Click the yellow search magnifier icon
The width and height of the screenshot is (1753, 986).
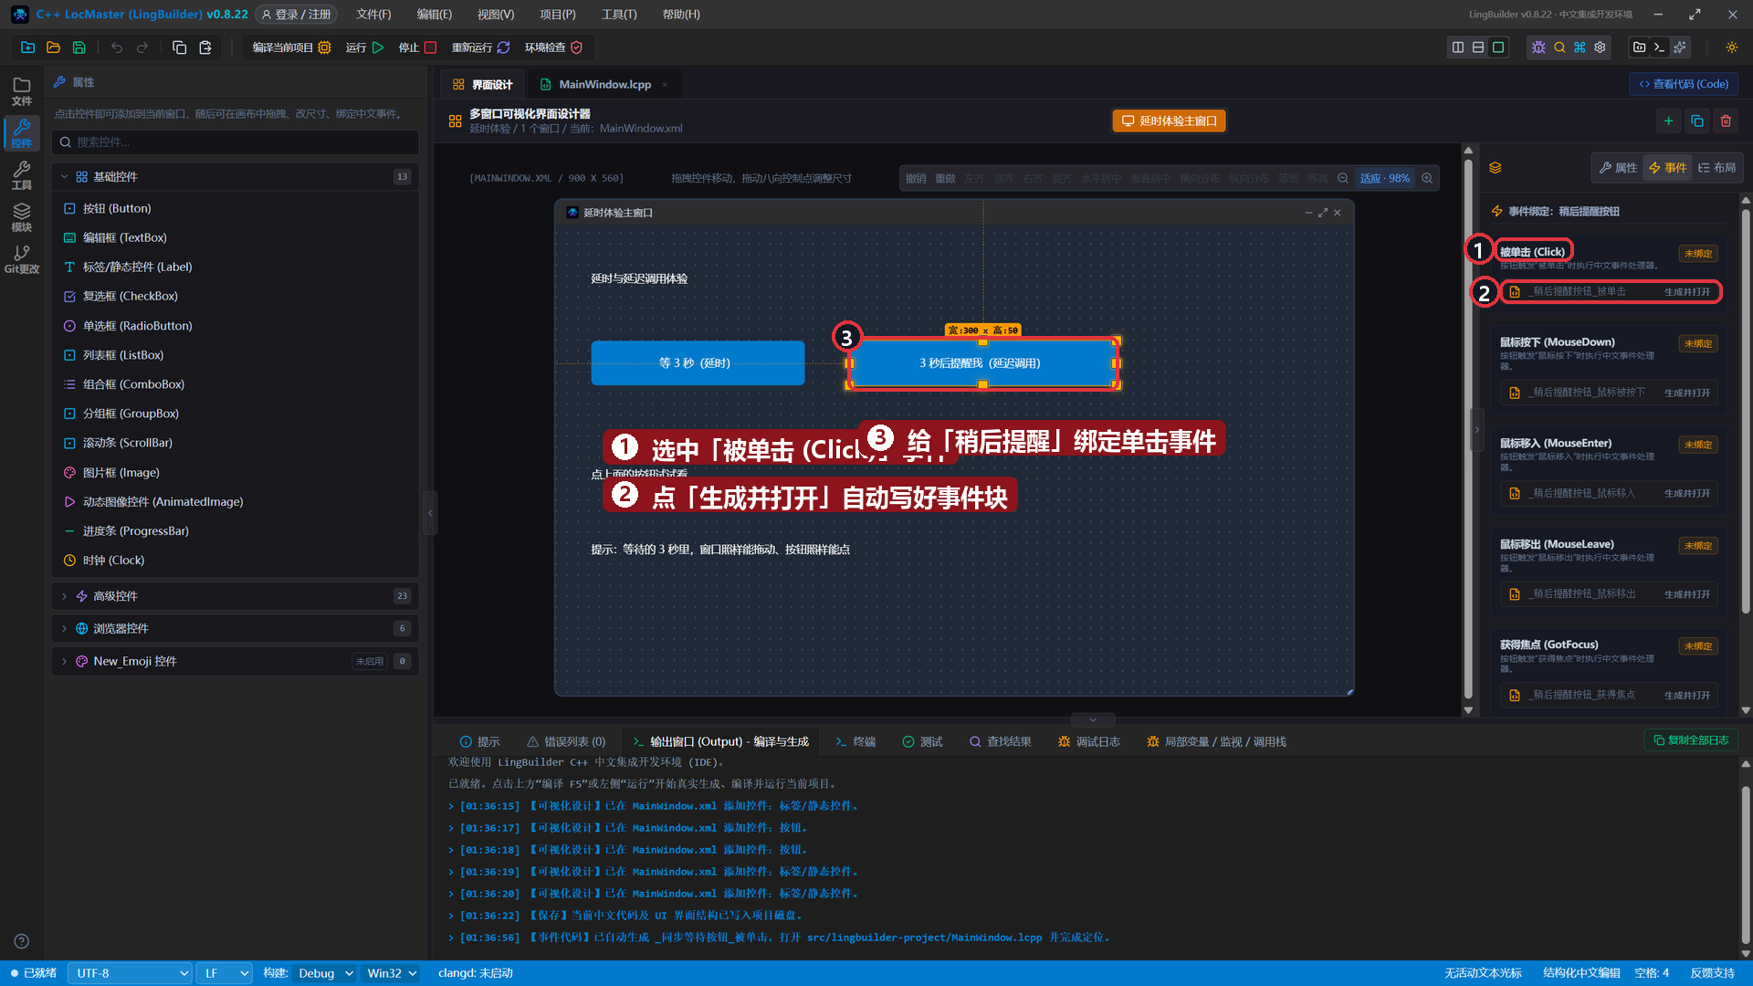[x=1559, y=47]
